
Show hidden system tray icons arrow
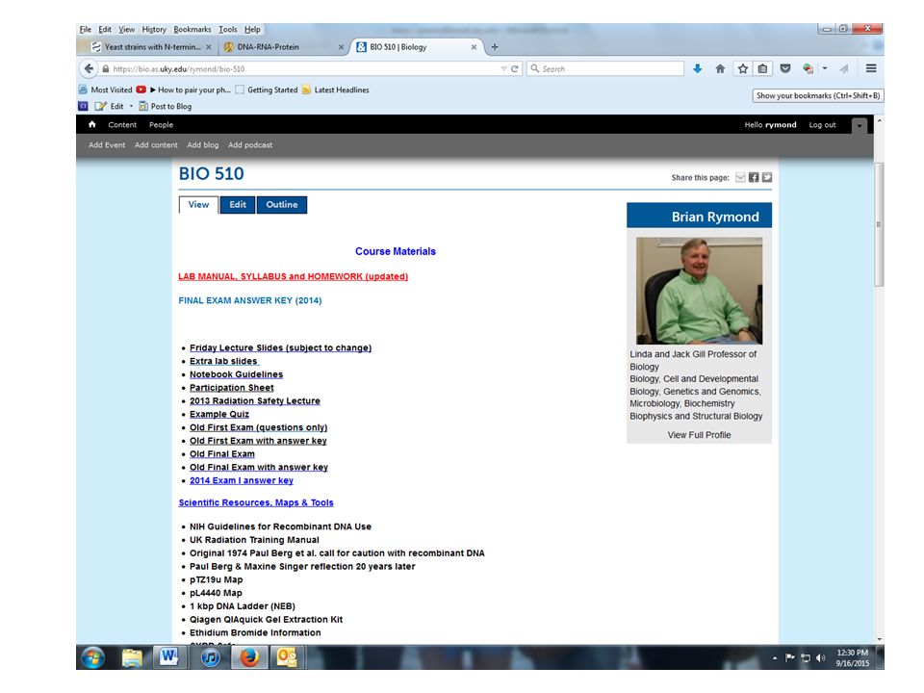tap(774, 657)
